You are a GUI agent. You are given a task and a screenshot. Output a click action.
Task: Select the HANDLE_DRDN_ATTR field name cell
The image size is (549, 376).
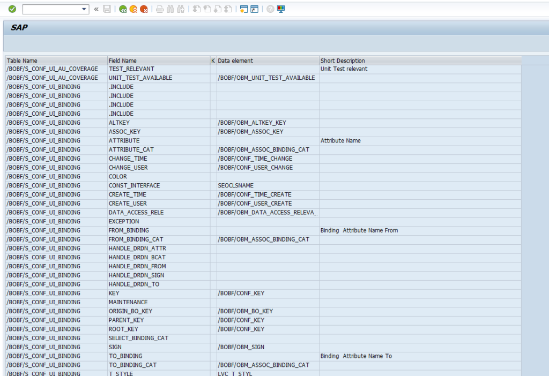pyautogui.click(x=159, y=249)
